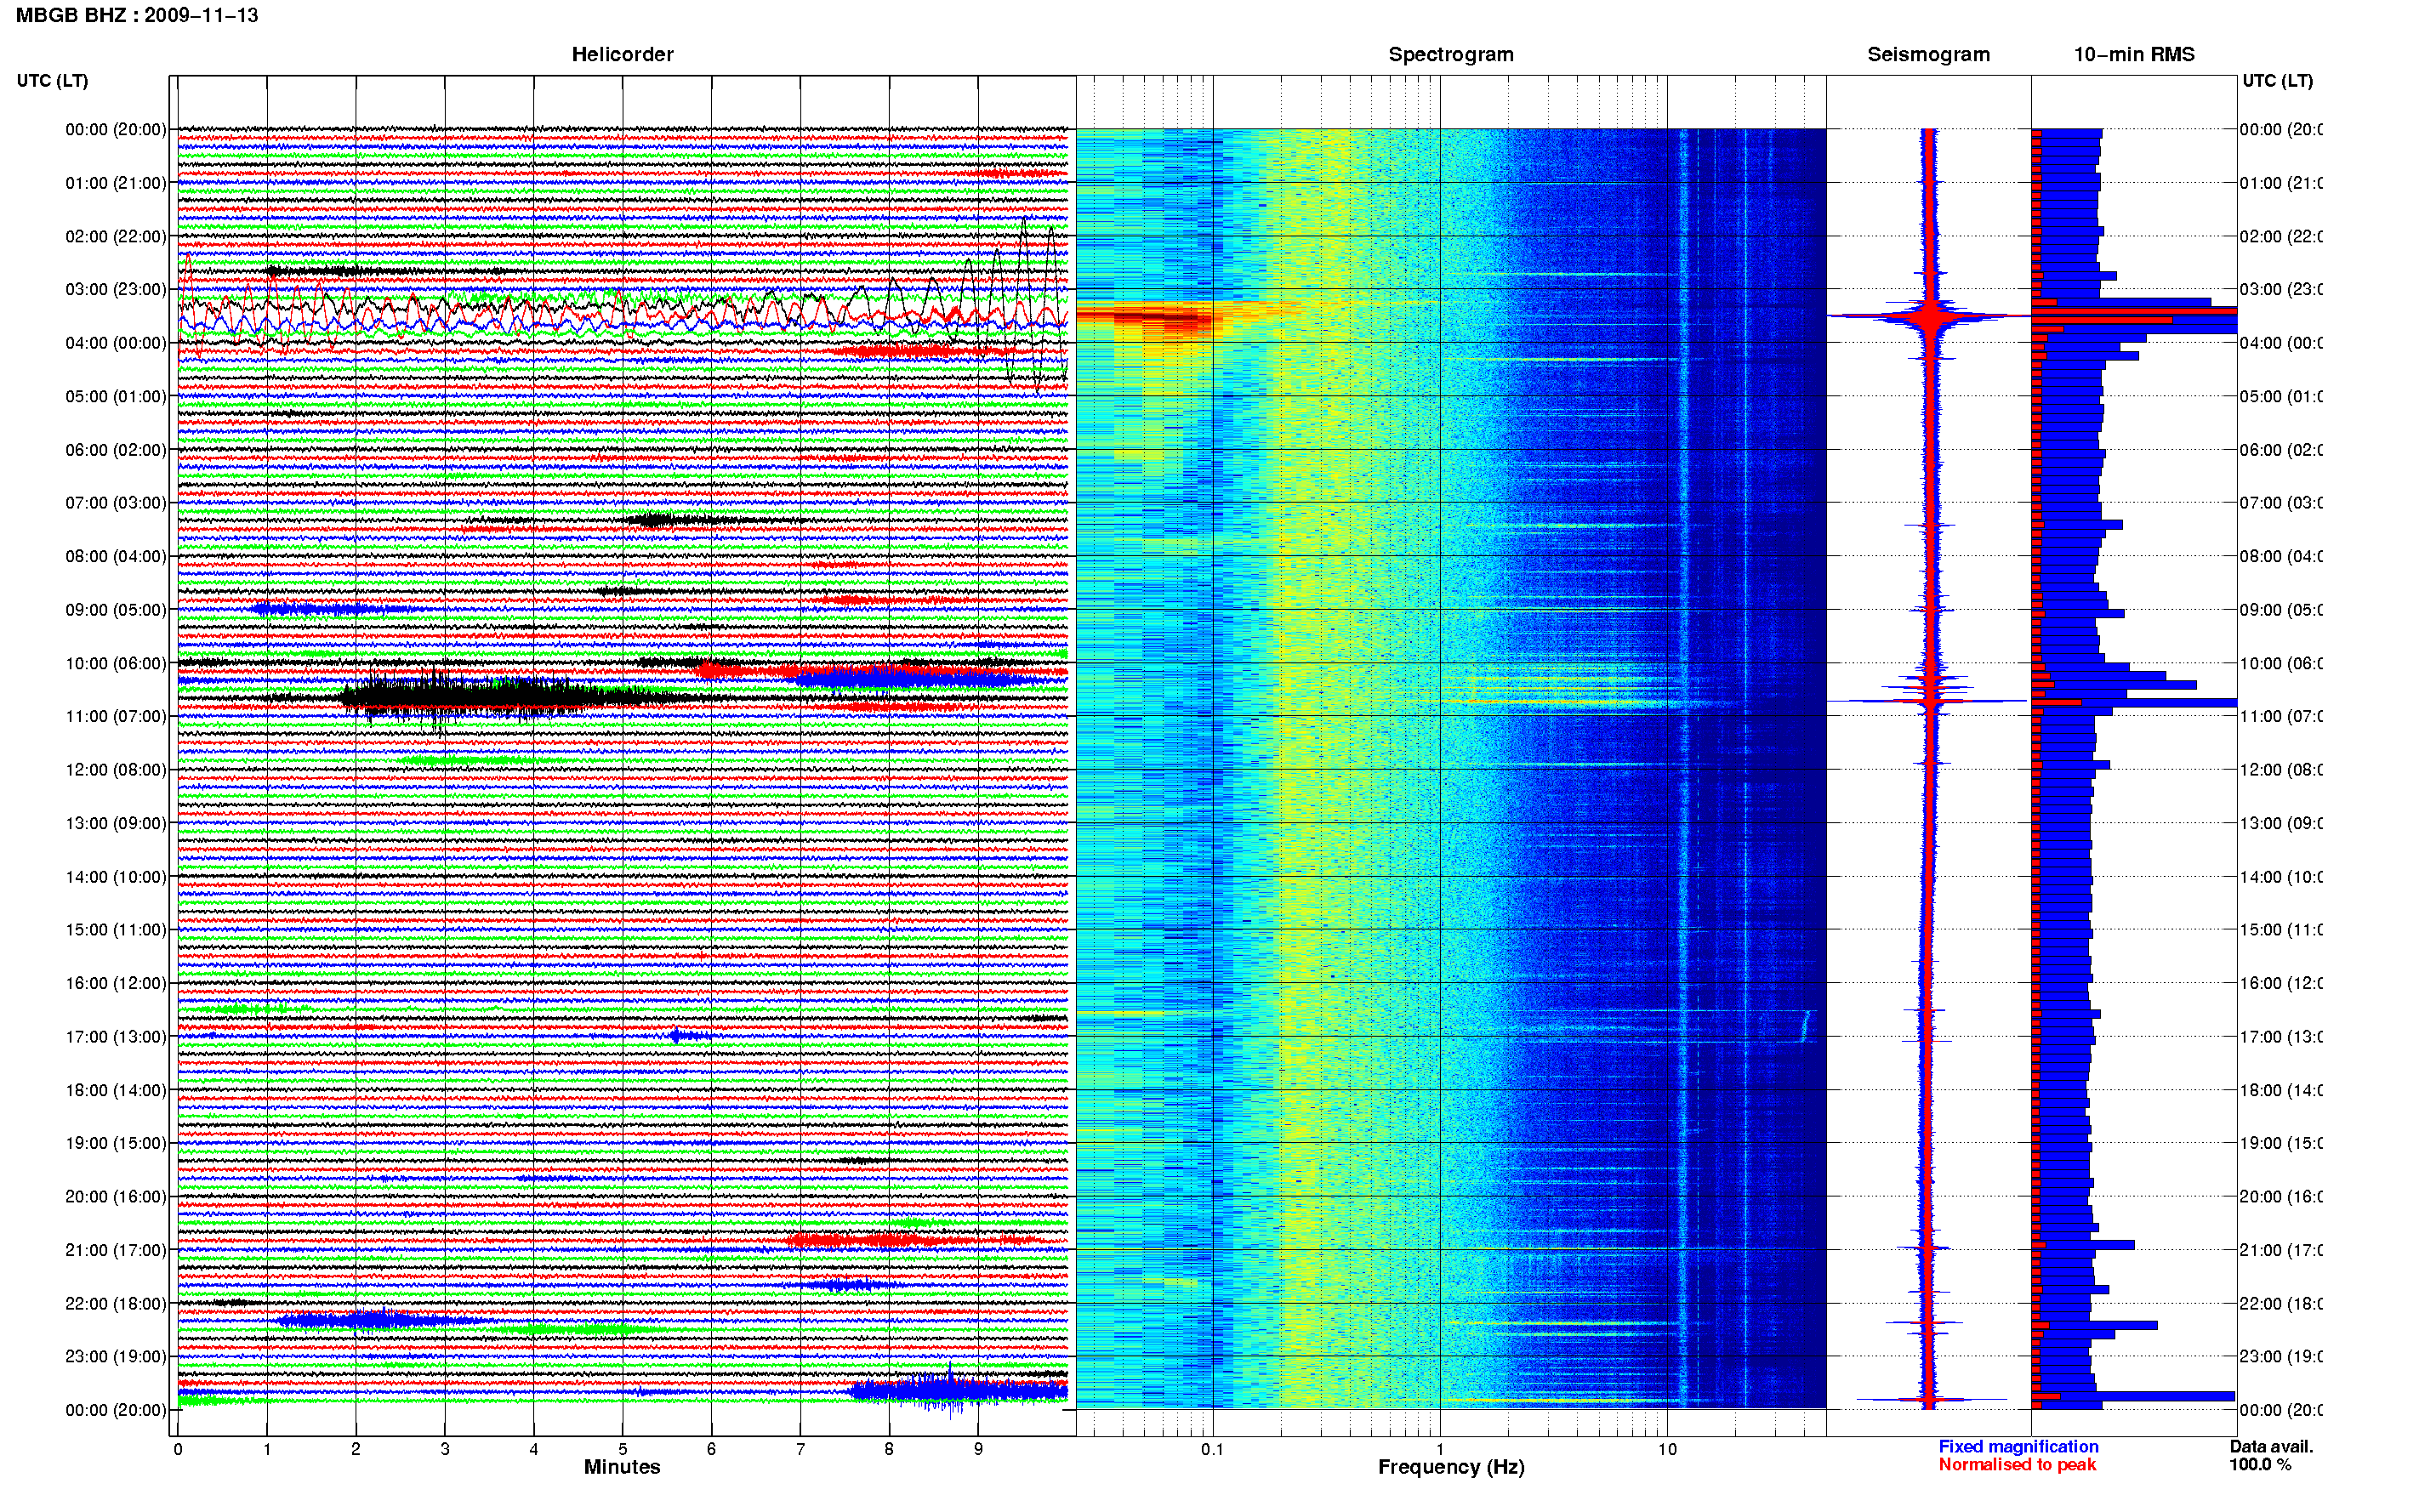2419x1512 pixels.
Task: Click the left 19:00 (15:00) time label
Action: coord(115,1142)
